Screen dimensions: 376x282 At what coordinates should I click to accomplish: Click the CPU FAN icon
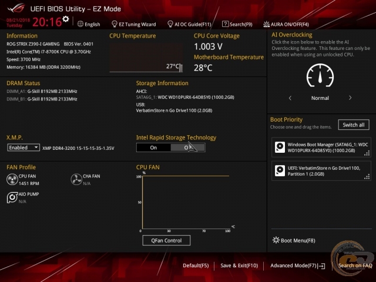(12, 179)
